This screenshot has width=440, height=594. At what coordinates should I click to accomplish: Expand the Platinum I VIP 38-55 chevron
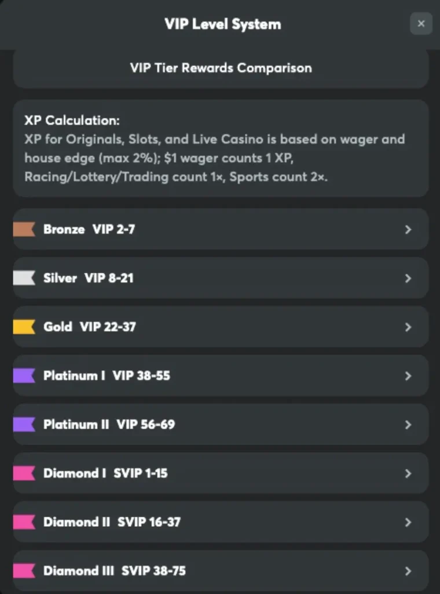pos(408,375)
